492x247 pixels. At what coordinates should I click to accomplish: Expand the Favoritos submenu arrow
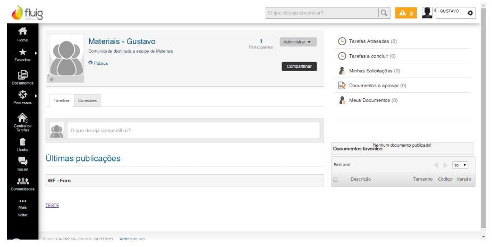click(36, 53)
